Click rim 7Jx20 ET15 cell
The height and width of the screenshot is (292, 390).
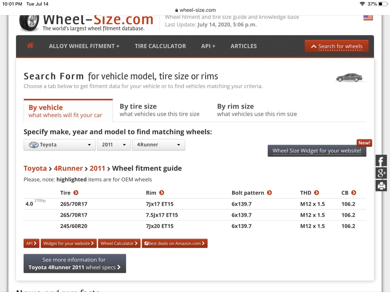[160, 226]
